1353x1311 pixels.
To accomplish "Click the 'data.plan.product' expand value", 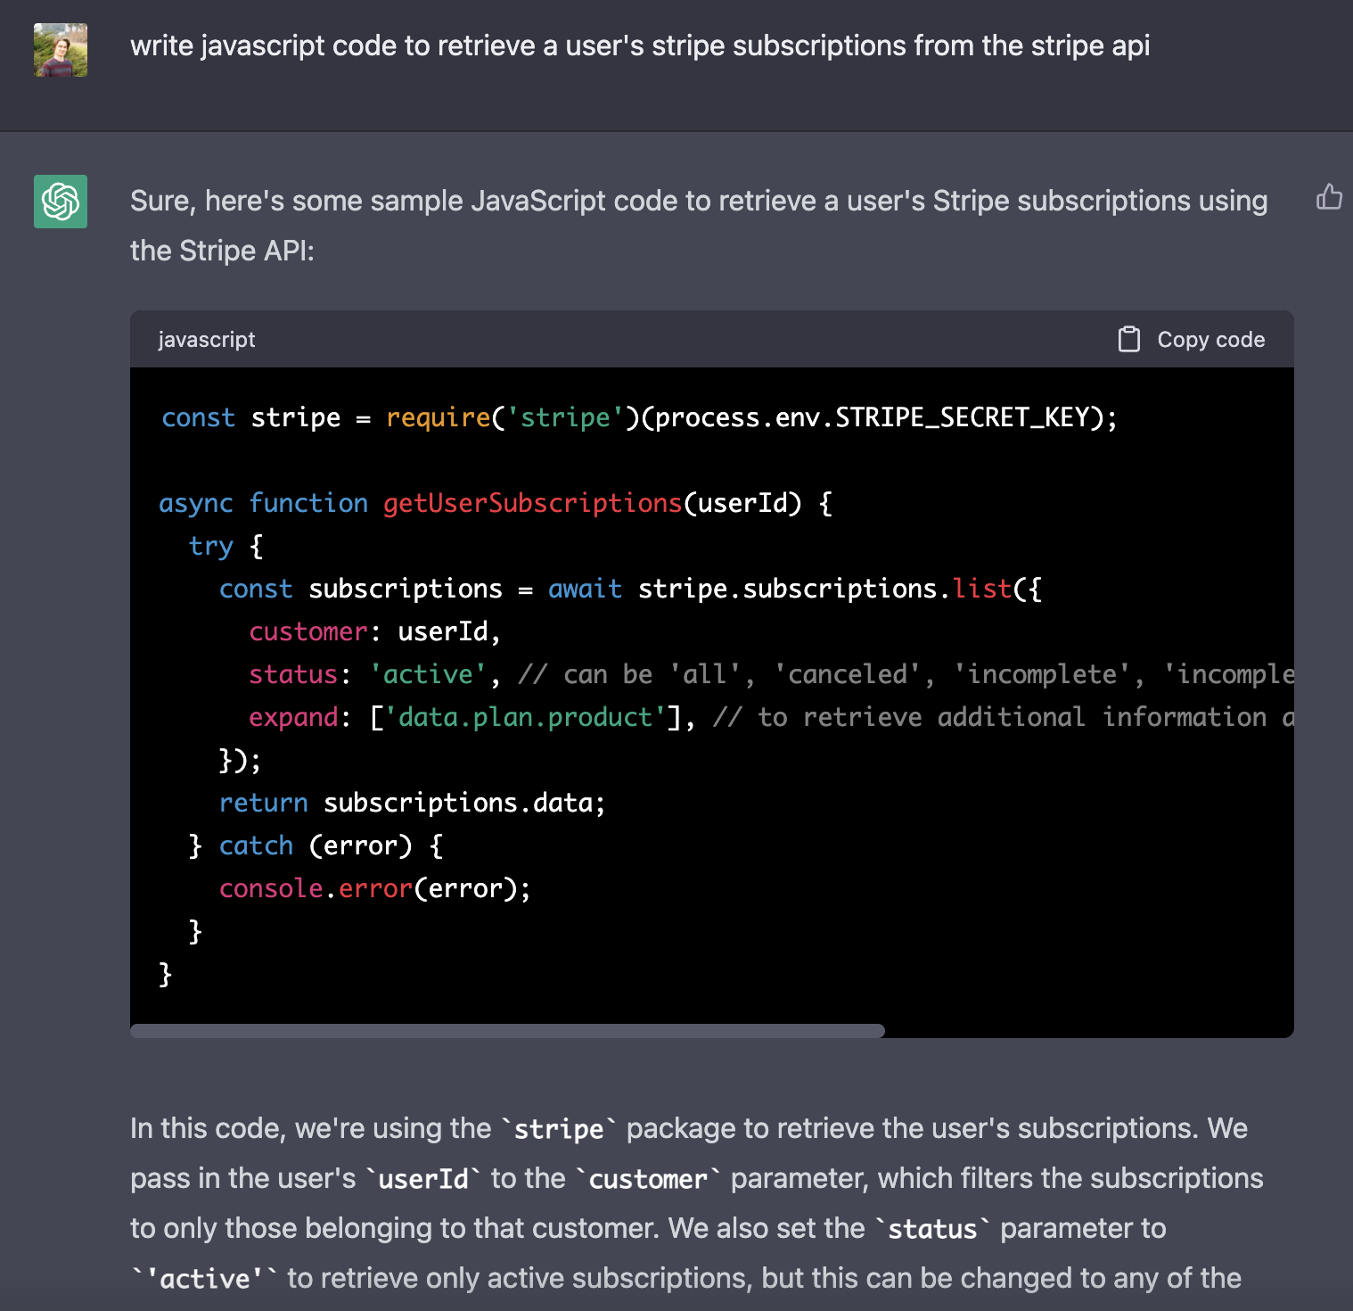I will [525, 717].
